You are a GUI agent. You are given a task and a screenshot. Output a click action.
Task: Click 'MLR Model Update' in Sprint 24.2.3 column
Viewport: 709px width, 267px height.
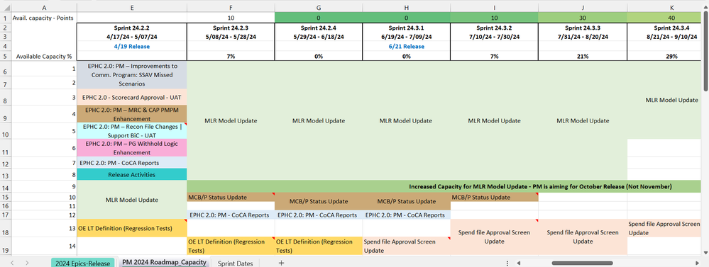coord(231,121)
